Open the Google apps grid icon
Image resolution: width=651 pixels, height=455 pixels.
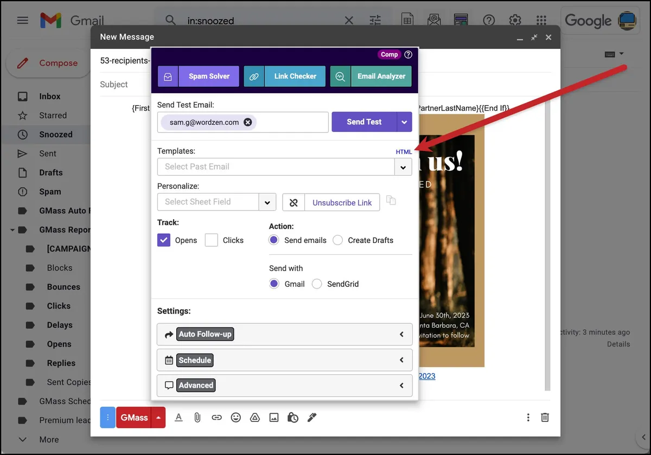tap(541, 21)
